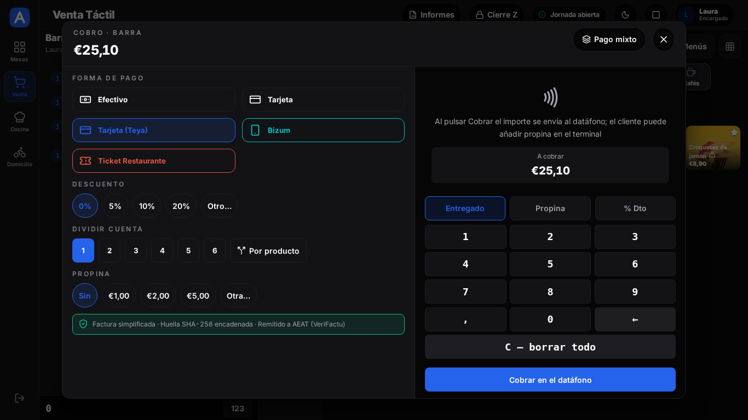Open Cocina chef hat icon
The width and height of the screenshot is (748, 420).
tap(20, 117)
